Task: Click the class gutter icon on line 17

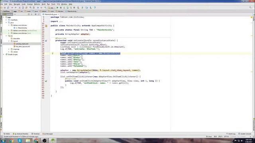Action: click(46, 25)
